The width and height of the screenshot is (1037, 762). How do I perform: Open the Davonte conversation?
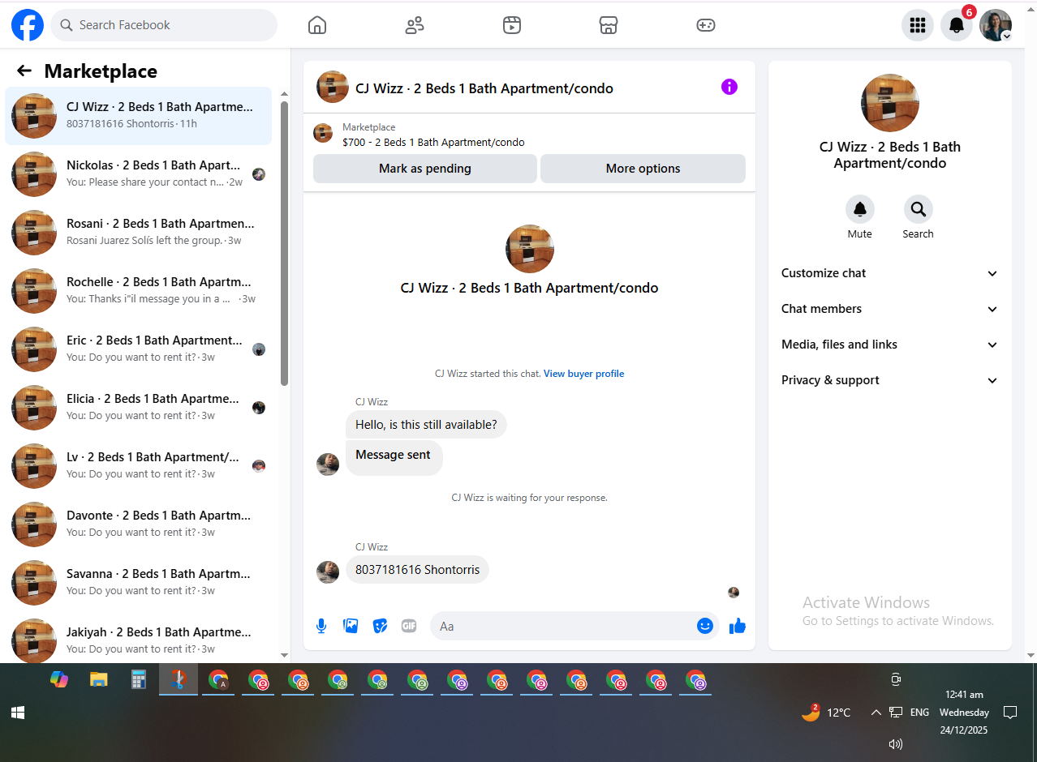(x=139, y=524)
